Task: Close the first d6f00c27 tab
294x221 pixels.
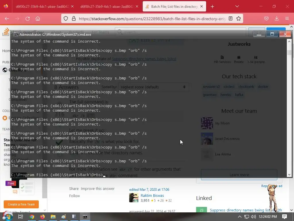Action: pos(72,6)
